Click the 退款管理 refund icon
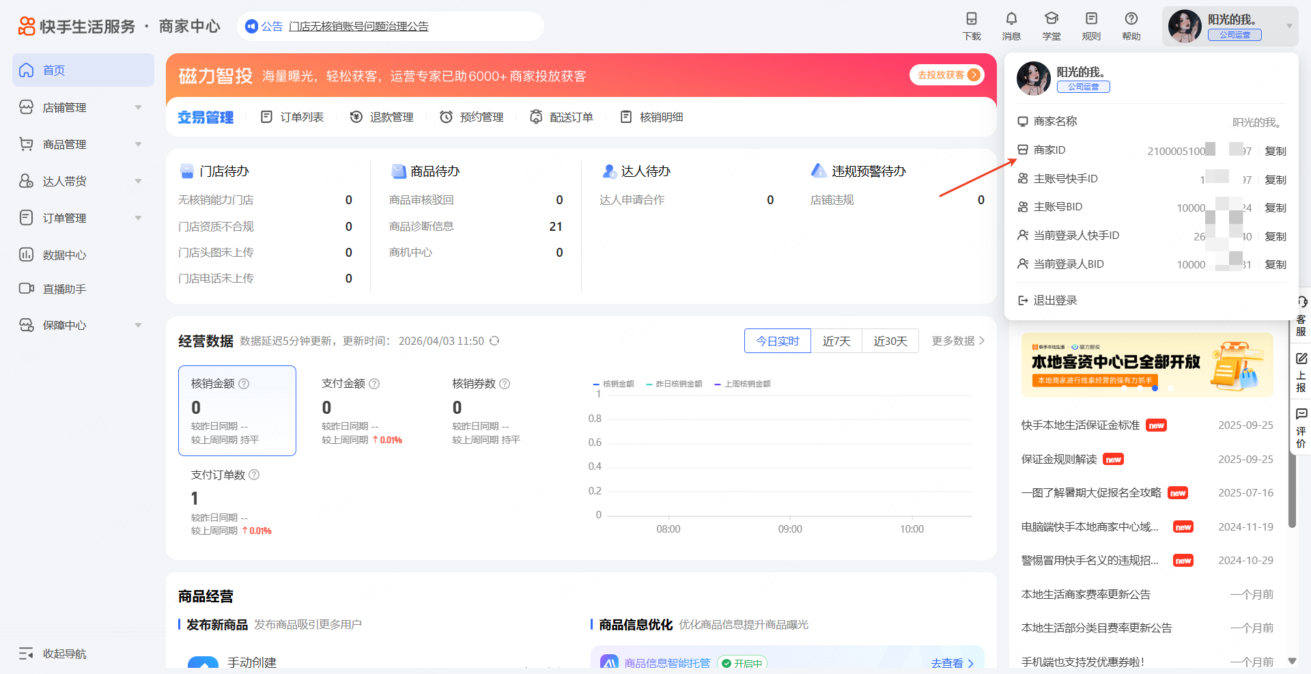Viewport: 1311px width, 674px height. (356, 117)
